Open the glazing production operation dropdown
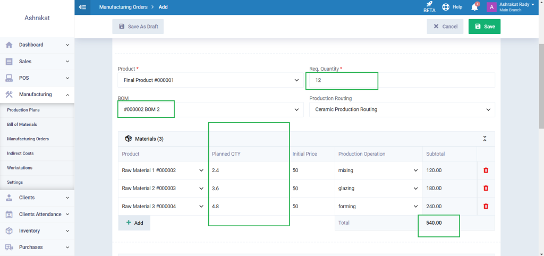The height and width of the screenshot is (256, 544). click(x=378, y=189)
